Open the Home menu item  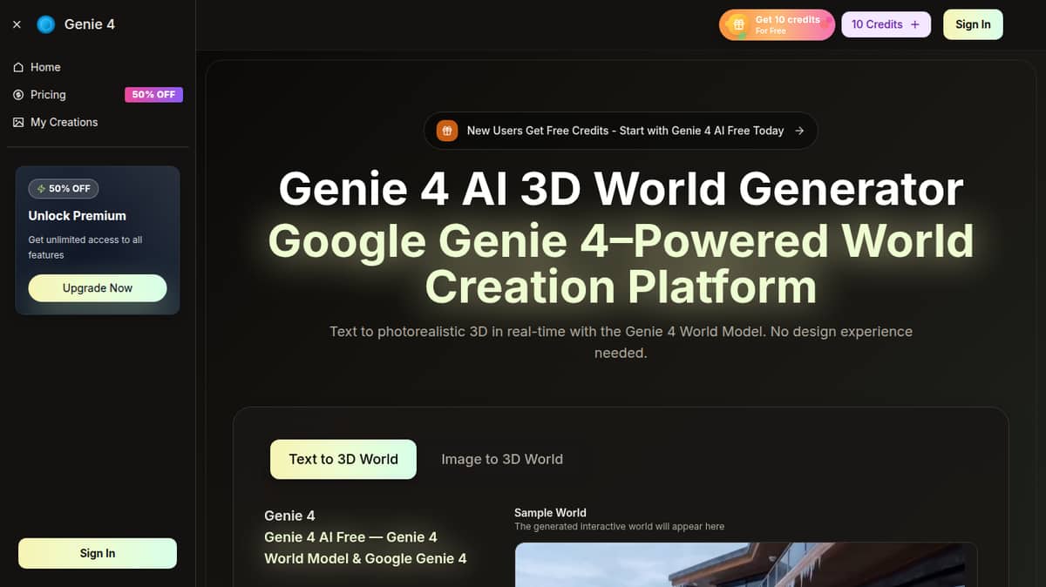[98, 67]
